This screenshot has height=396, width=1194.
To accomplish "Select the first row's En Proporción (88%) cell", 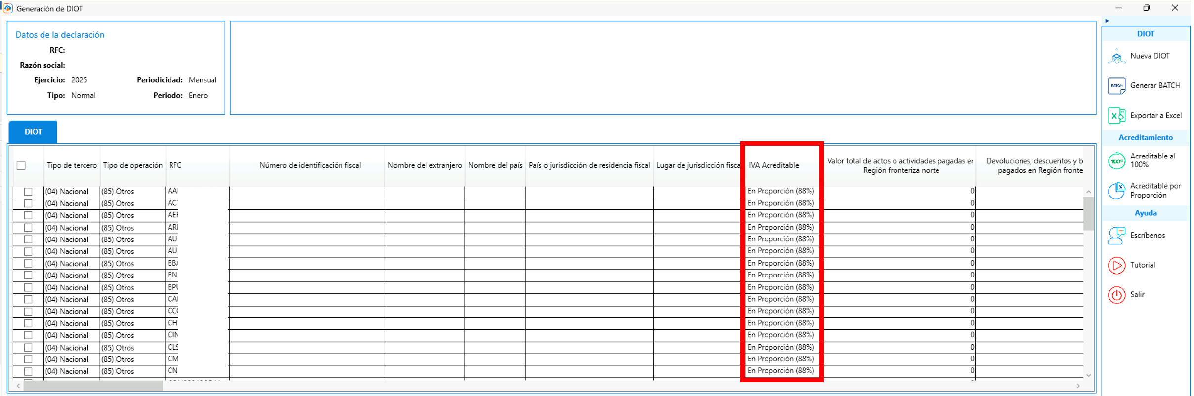I will click(780, 191).
